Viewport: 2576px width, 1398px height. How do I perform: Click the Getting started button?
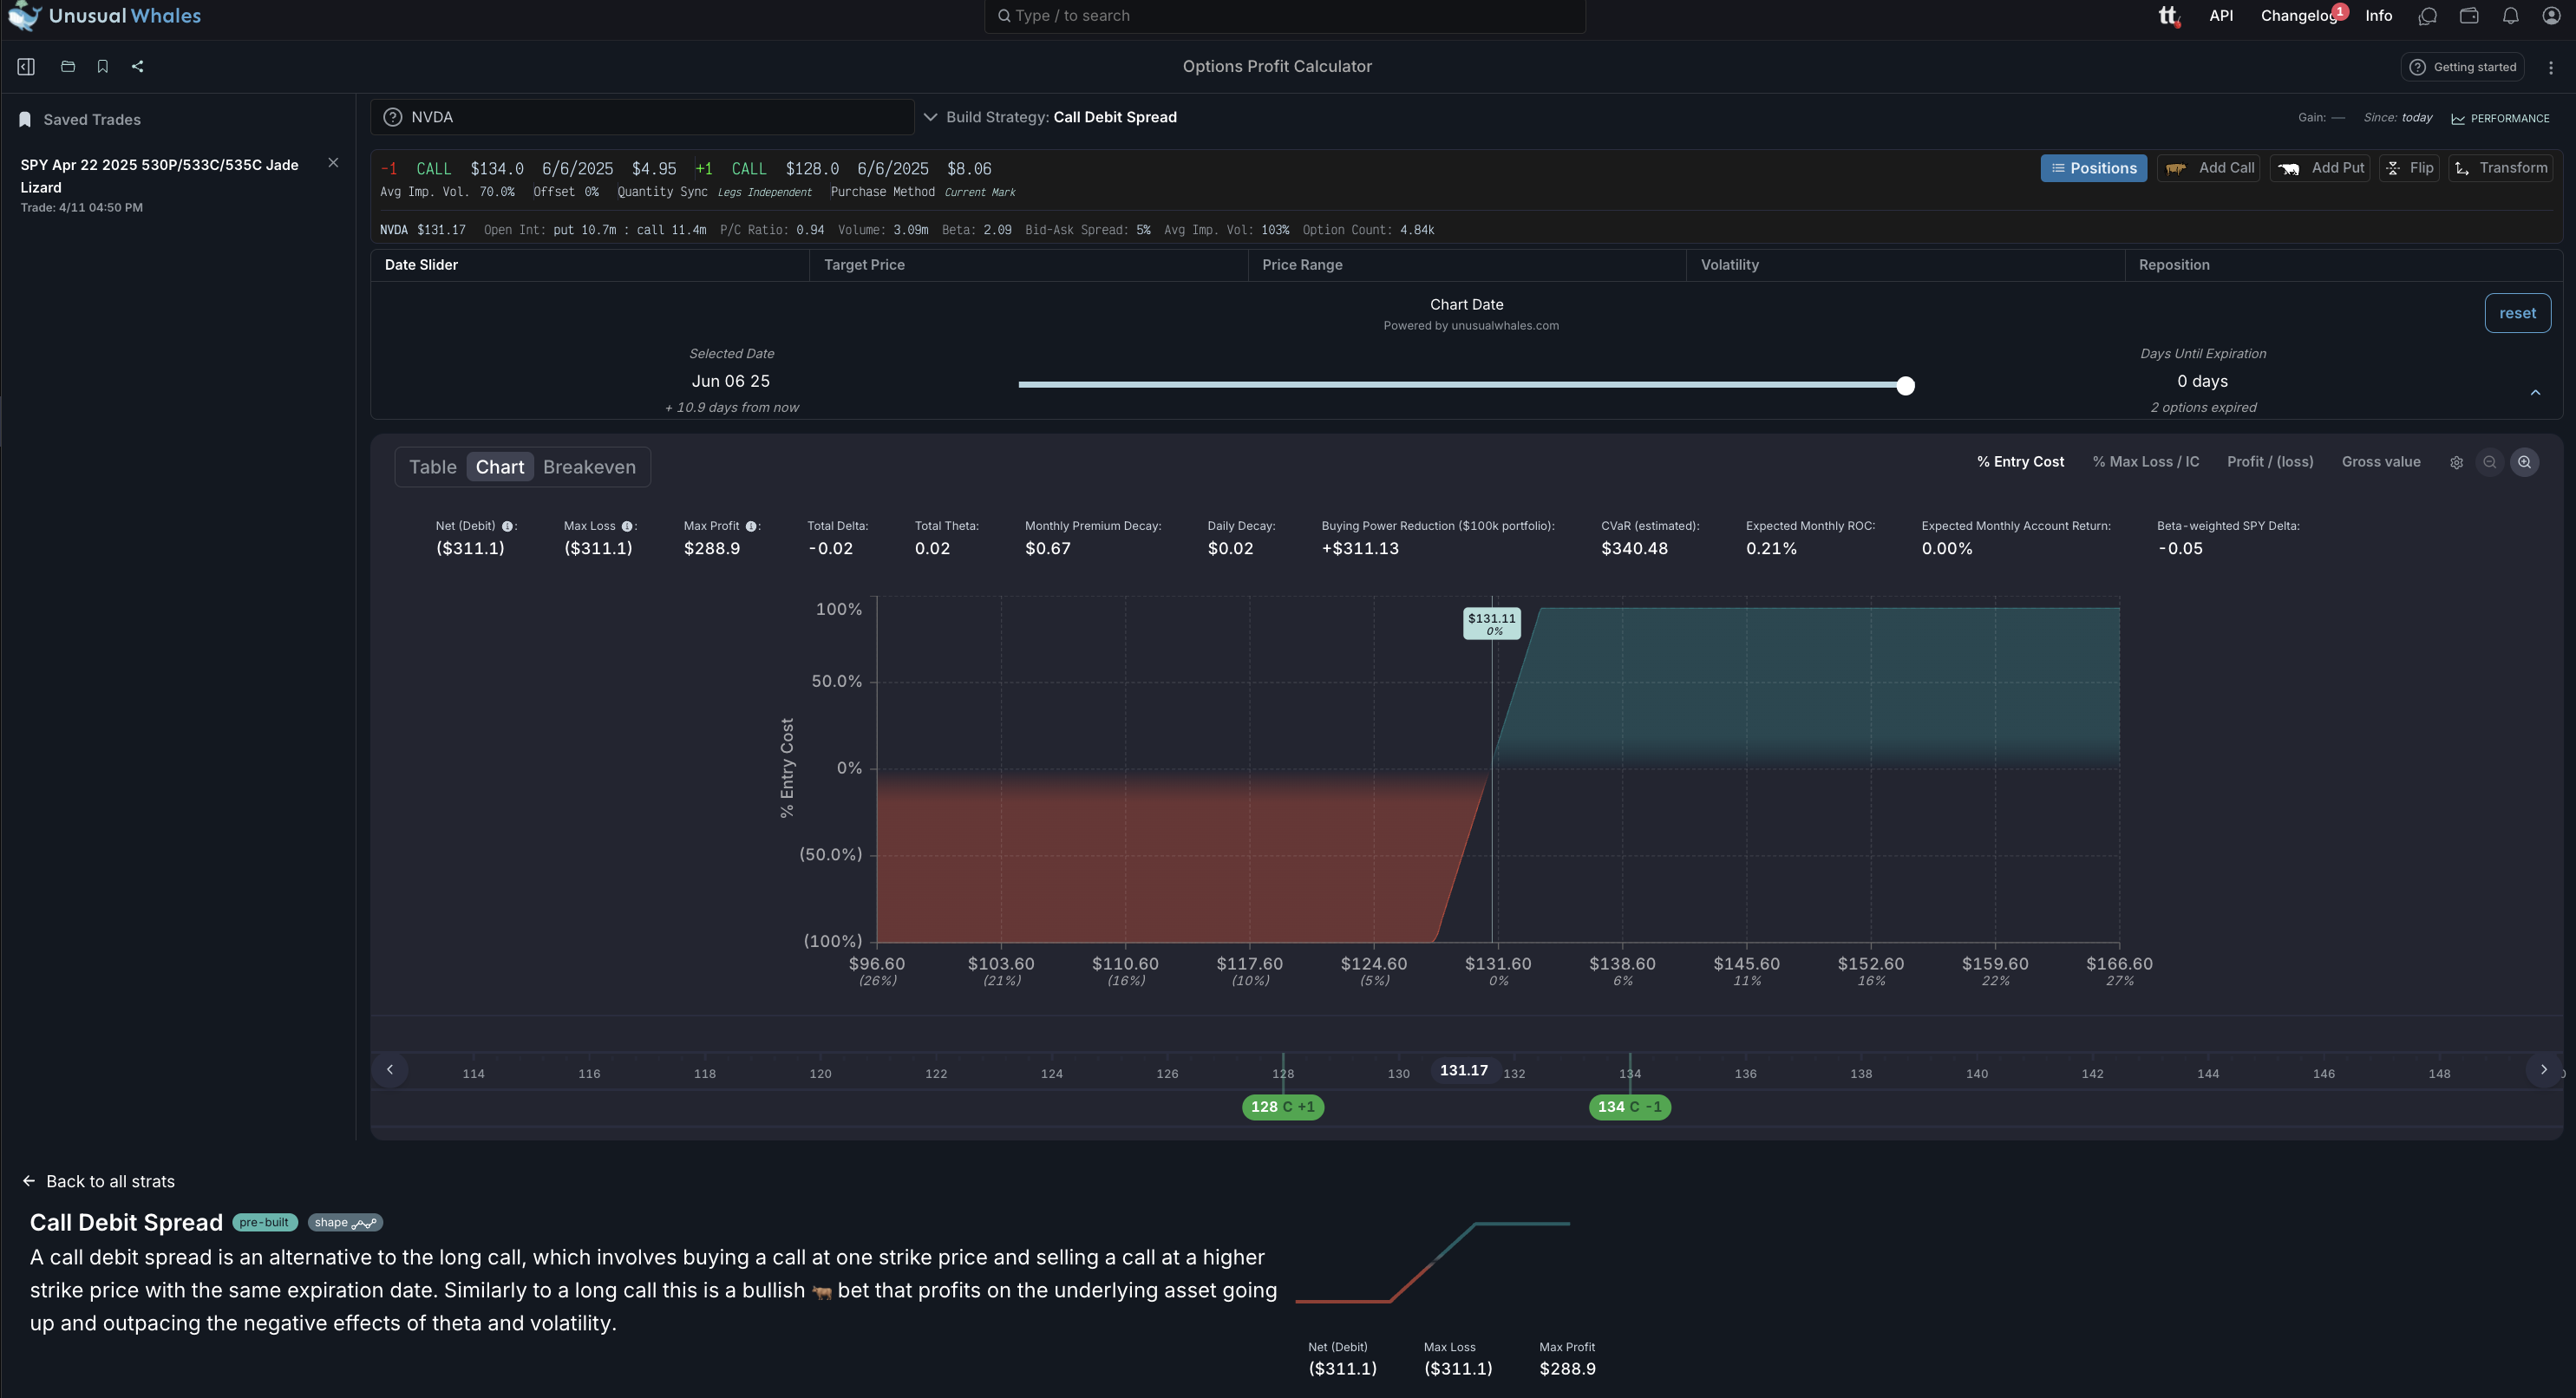coord(2462,68)
